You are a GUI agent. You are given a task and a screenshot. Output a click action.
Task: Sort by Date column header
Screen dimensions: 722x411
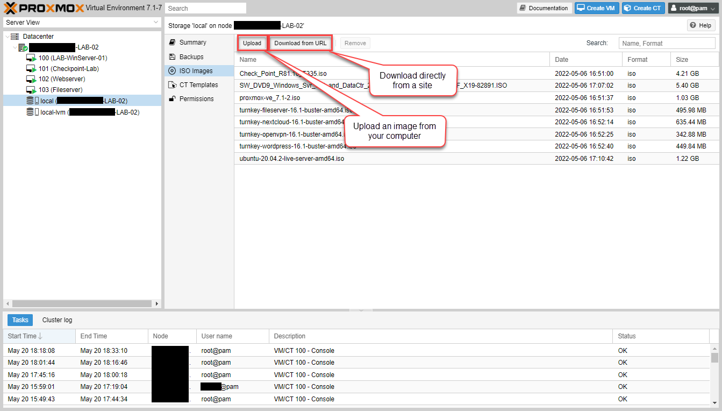coord(586,59)
